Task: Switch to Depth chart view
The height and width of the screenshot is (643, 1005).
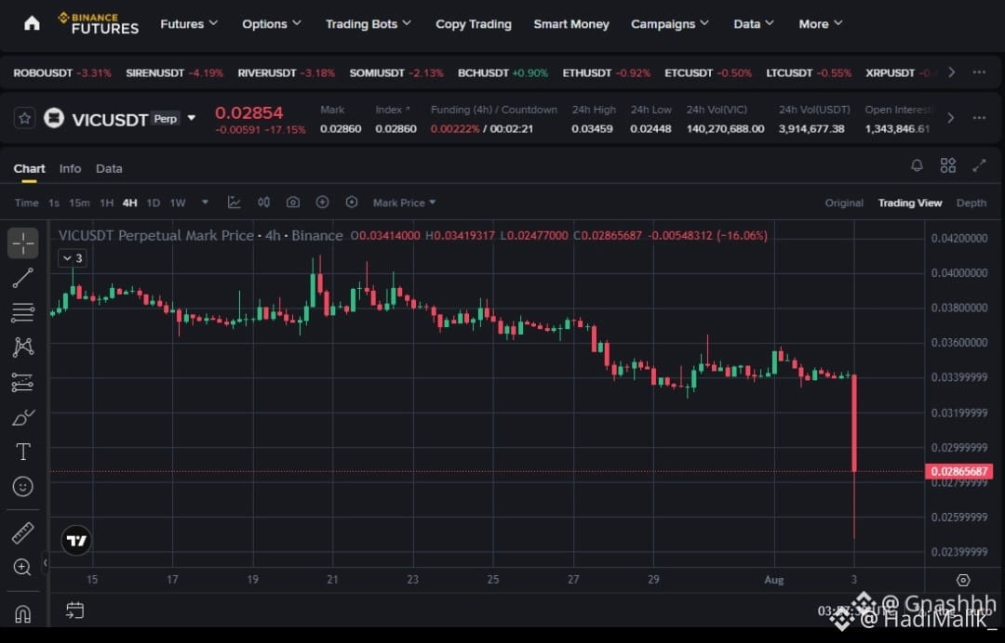Action: [971, 203]
